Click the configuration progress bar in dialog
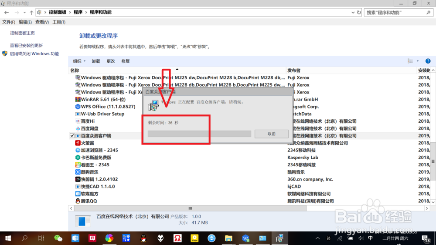 [199, 134]
